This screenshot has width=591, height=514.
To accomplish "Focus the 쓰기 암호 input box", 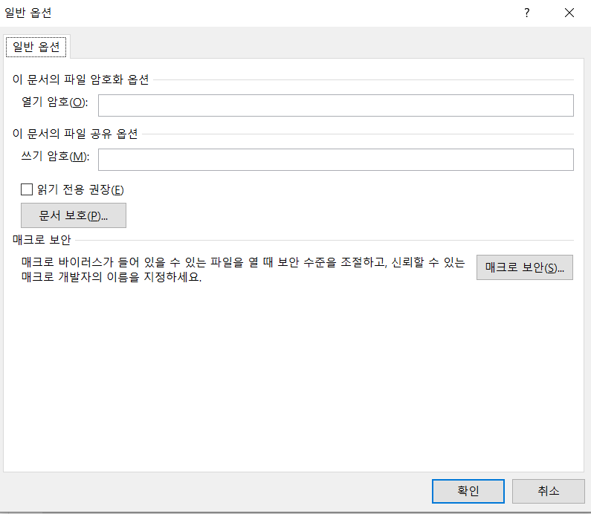I will (x=336, y=160).
